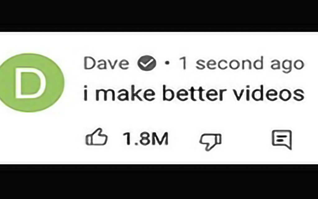
Task: Click the verified checkmark badge beside Dave
Action: 147,63
